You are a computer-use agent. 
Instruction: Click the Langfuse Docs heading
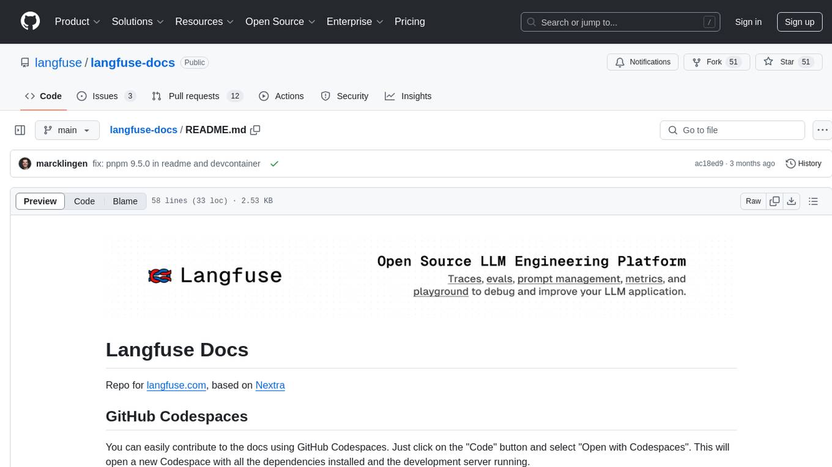tap(177, 350)
